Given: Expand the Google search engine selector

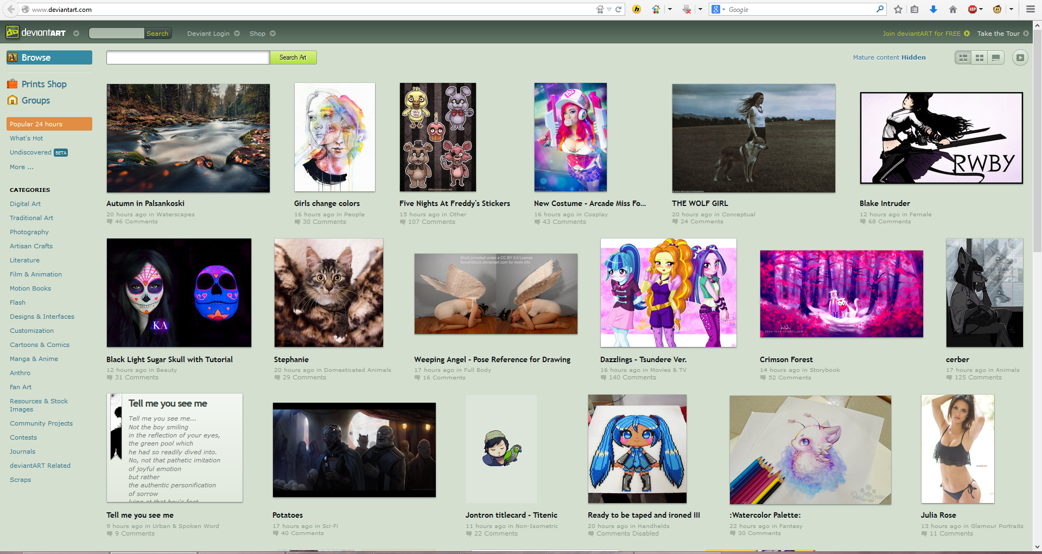Looking at the screenshot, I should [x=719, y=9].
